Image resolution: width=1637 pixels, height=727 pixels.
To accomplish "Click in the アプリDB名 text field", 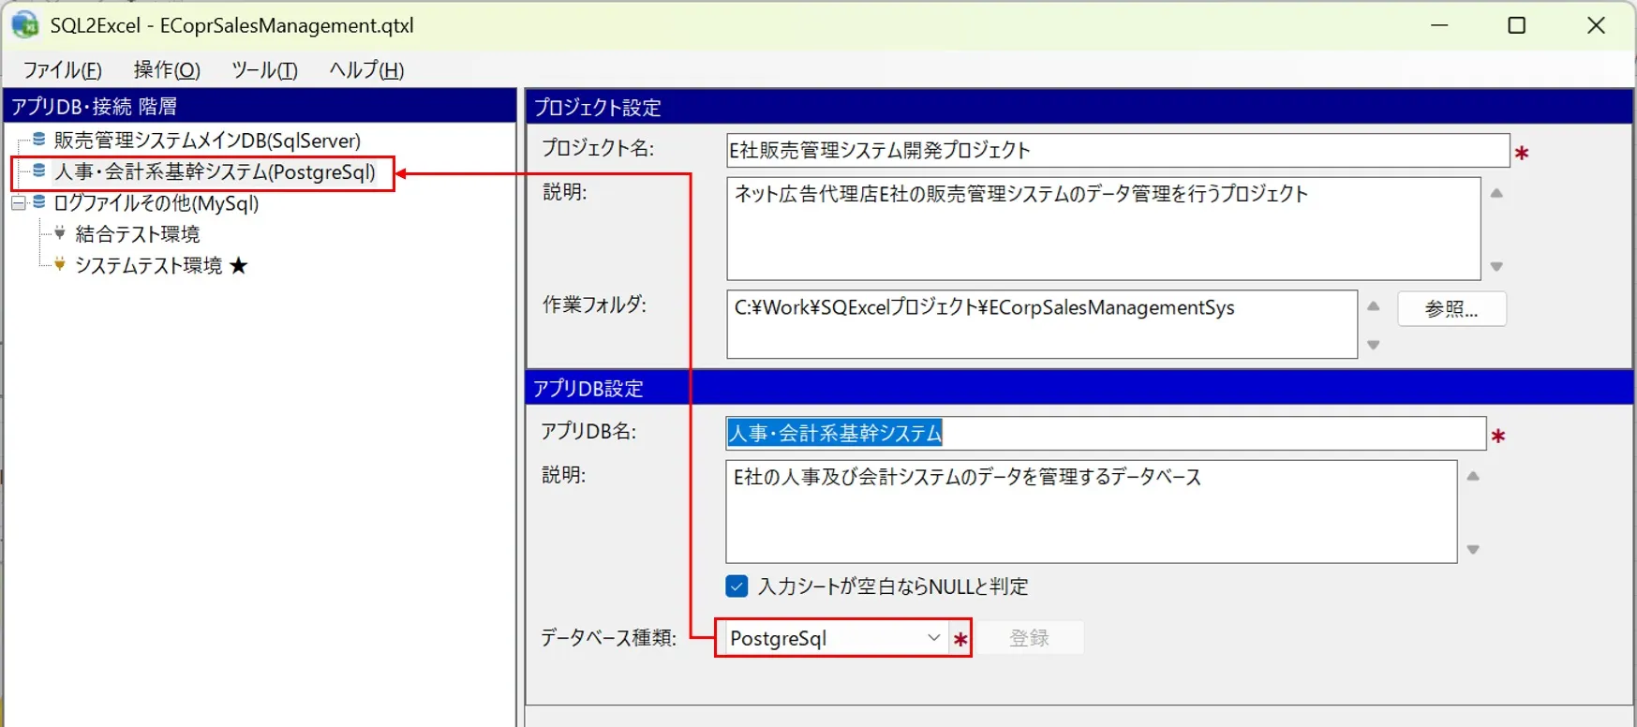I will point(1106,433).
